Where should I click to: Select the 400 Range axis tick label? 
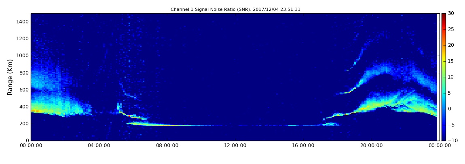tap(24, 107)
